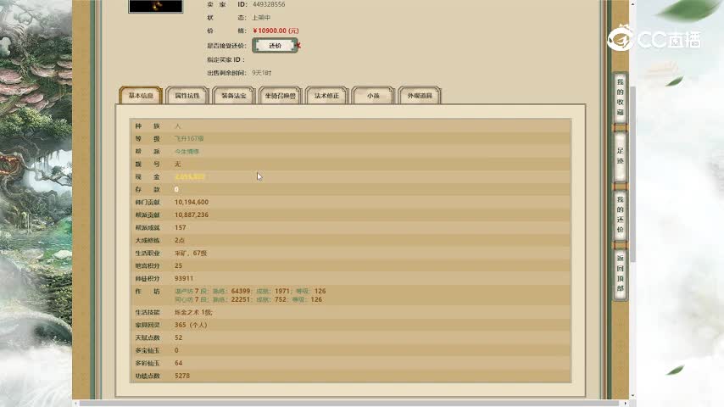Switch to the 属性抗性 tab
Screen dimensions: 724x407
point(187,96)
